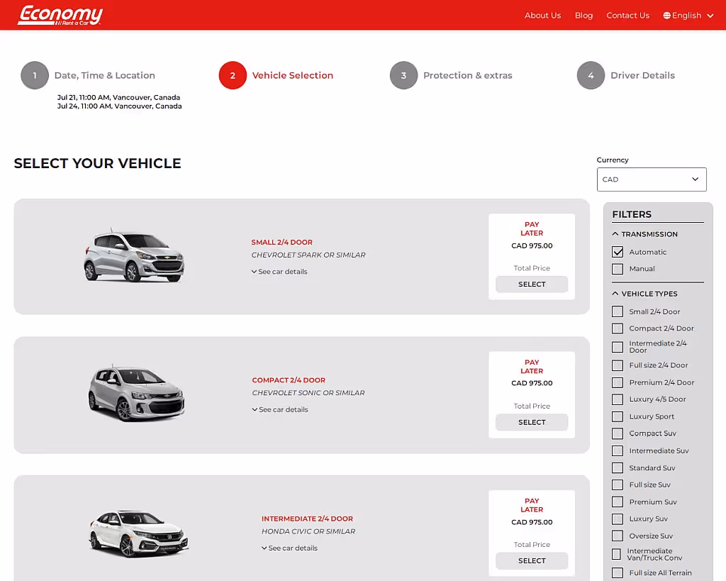Go to Driver Details step
This screenshot has width=726, height=581.
tap(642, 75)
